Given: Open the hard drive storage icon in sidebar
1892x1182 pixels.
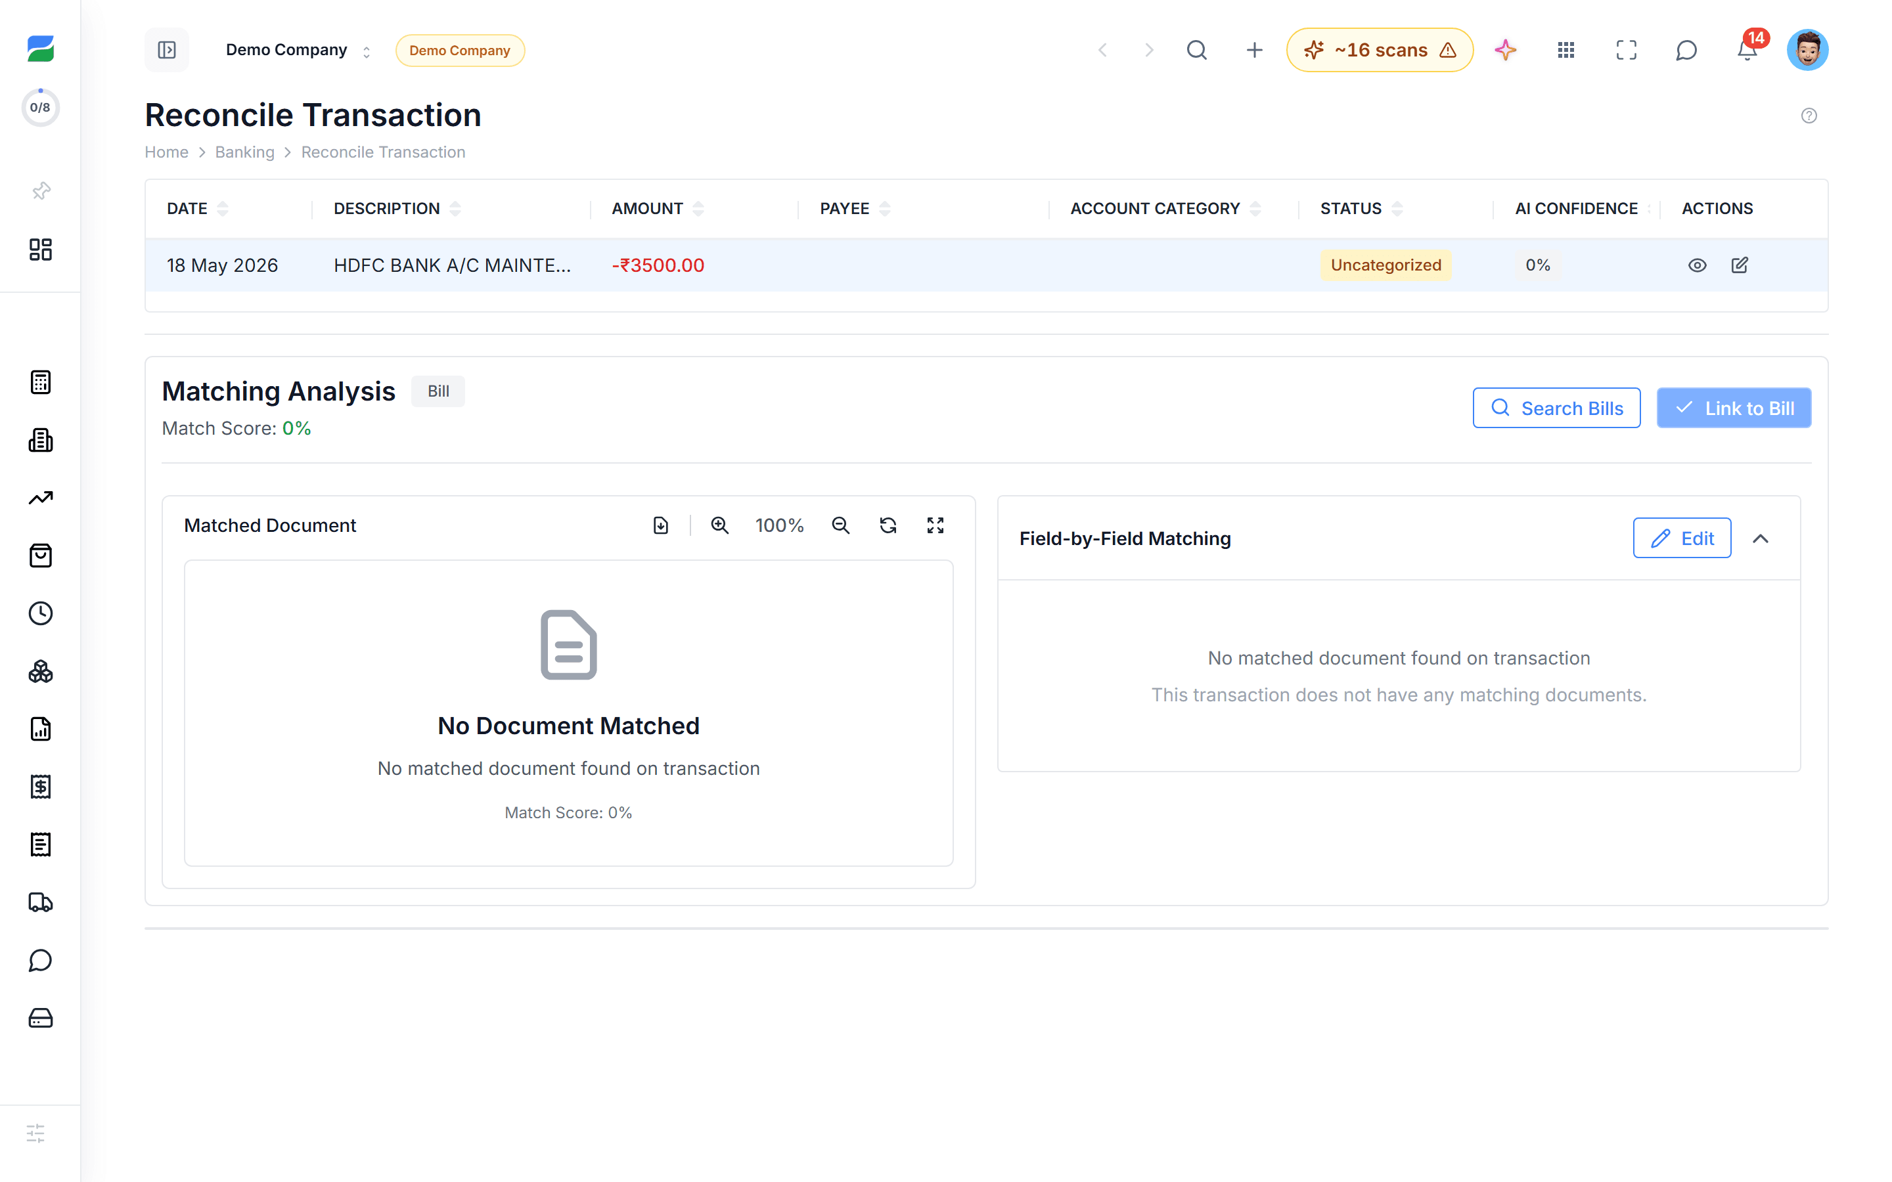Looking at the screenshot, I should click(41, 1018).
